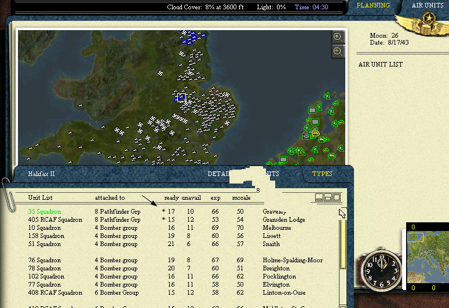Sort by the 'unavail' column header
449x308 pixels.
[x=191, y=198]
